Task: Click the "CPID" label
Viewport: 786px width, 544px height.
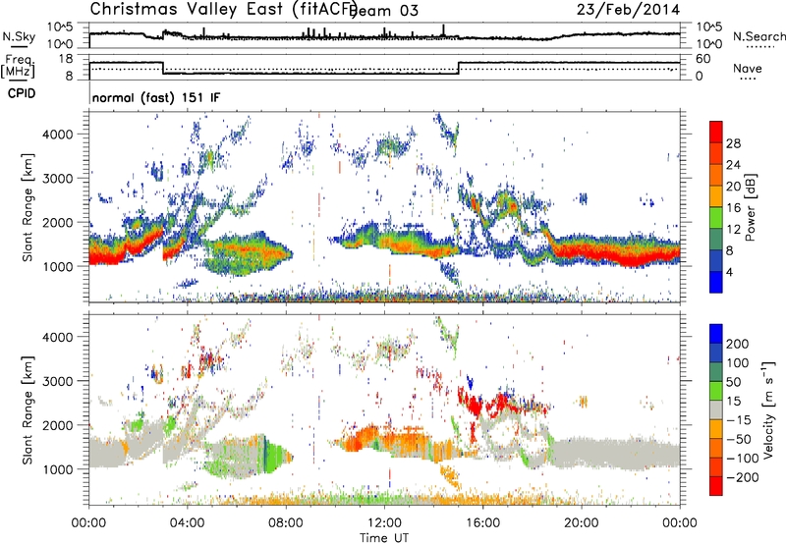Action: point(22,93)
